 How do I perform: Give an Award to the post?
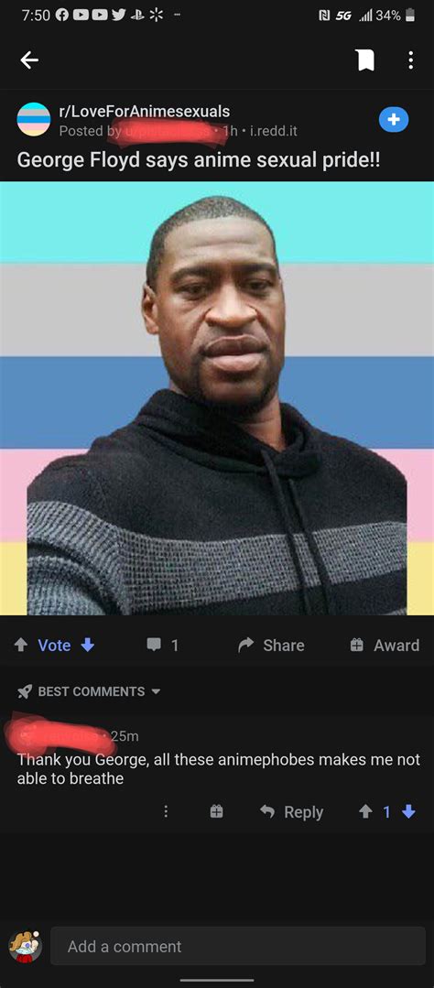(x=385, y=646)
